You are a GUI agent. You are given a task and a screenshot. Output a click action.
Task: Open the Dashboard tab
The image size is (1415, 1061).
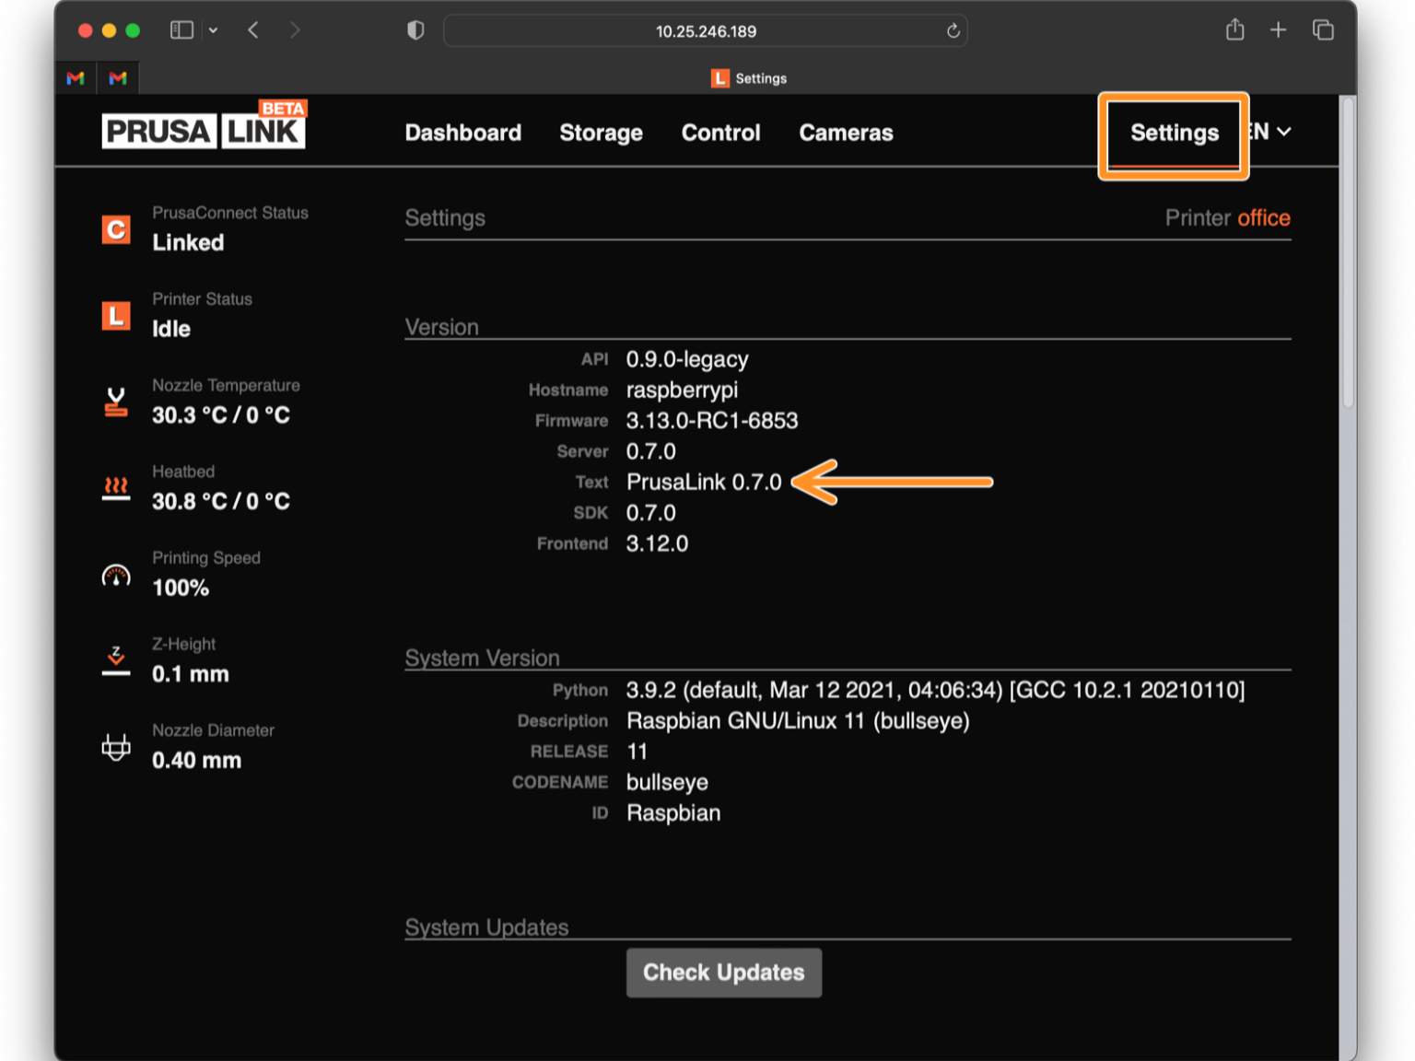click(x=462, y=133)
